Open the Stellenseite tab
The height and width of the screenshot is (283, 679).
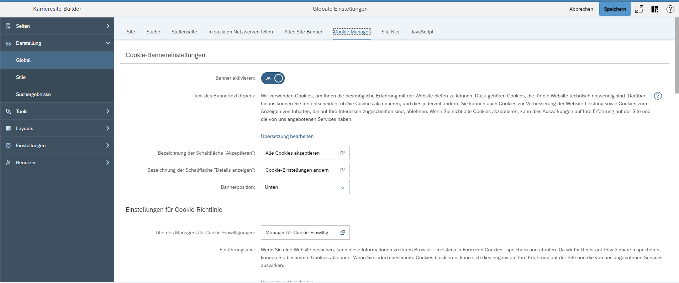[184, 32]
